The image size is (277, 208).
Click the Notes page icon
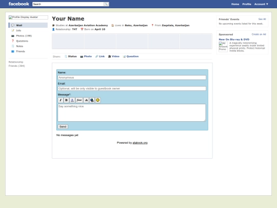click(x=13, y=46)
